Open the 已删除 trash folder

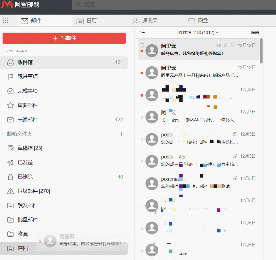point(25,177)
